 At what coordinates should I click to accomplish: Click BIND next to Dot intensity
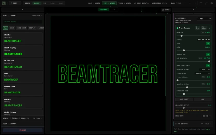201,58
